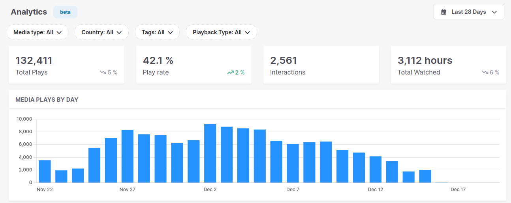The image size is (511, 203).
Task: Open the Play rate card showing 42.1 %
Action: point(194,65)
